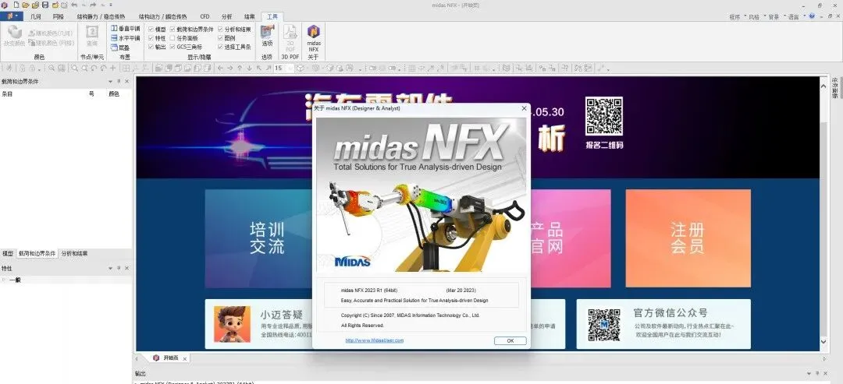Image resolution: width=843 pixels, height=384 pixels.
Task: Close the 特性 panel with its X icon
Action: (x=127, y=268)
